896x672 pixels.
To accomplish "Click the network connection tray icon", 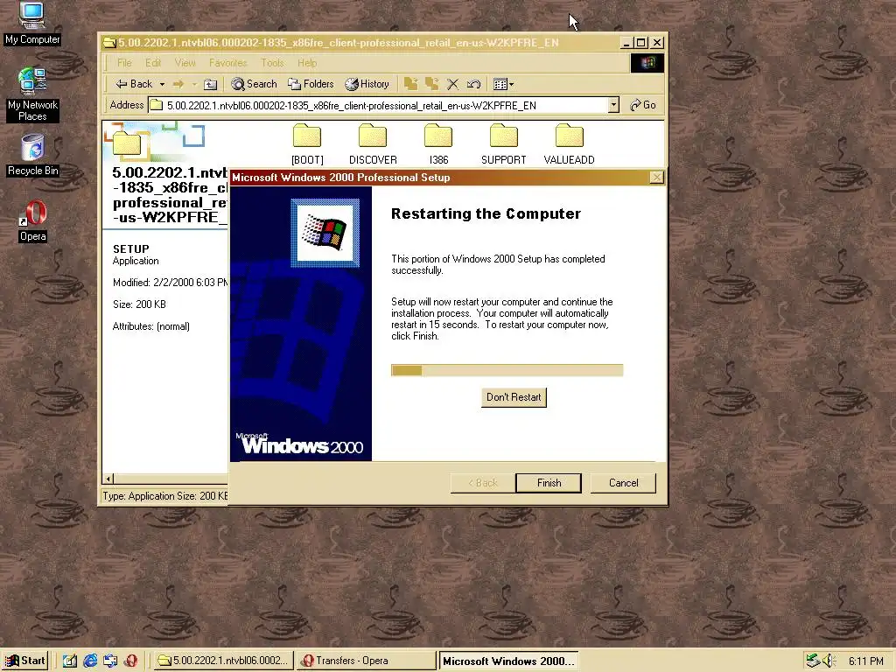I will (x=813, y=661).
